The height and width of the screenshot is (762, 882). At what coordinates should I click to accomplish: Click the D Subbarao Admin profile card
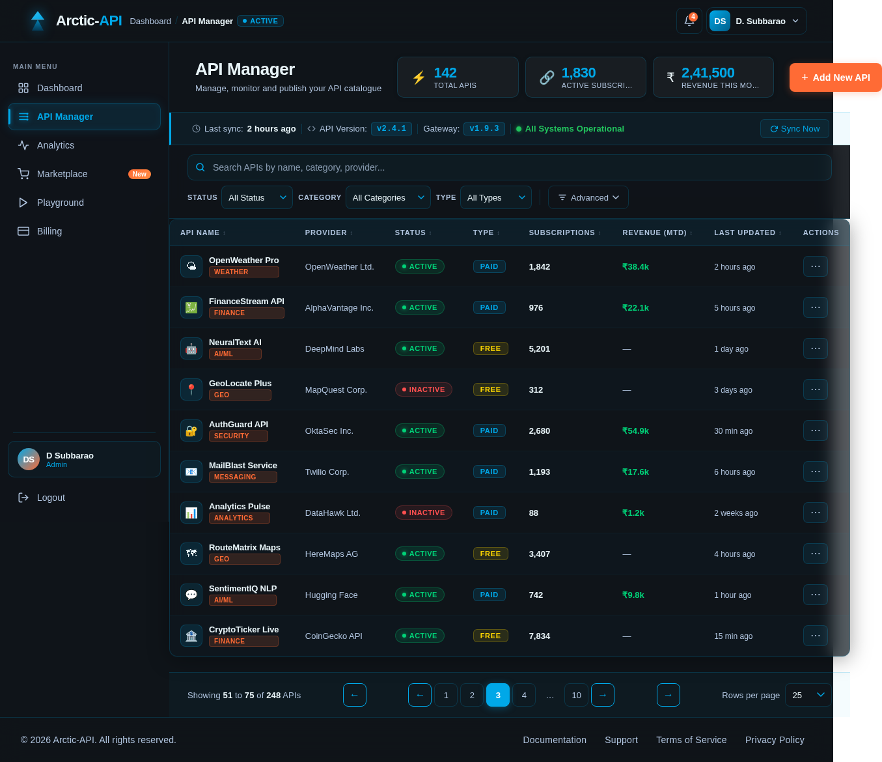pyautogui.click(x=84, y=459)
